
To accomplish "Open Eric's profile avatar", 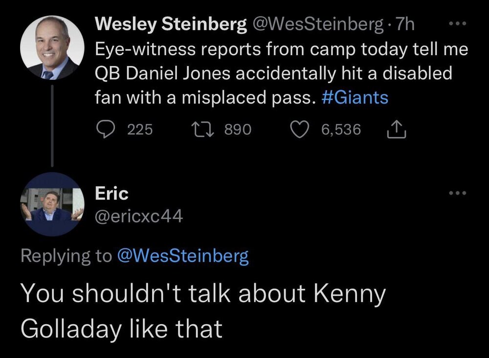I will 52,204.
